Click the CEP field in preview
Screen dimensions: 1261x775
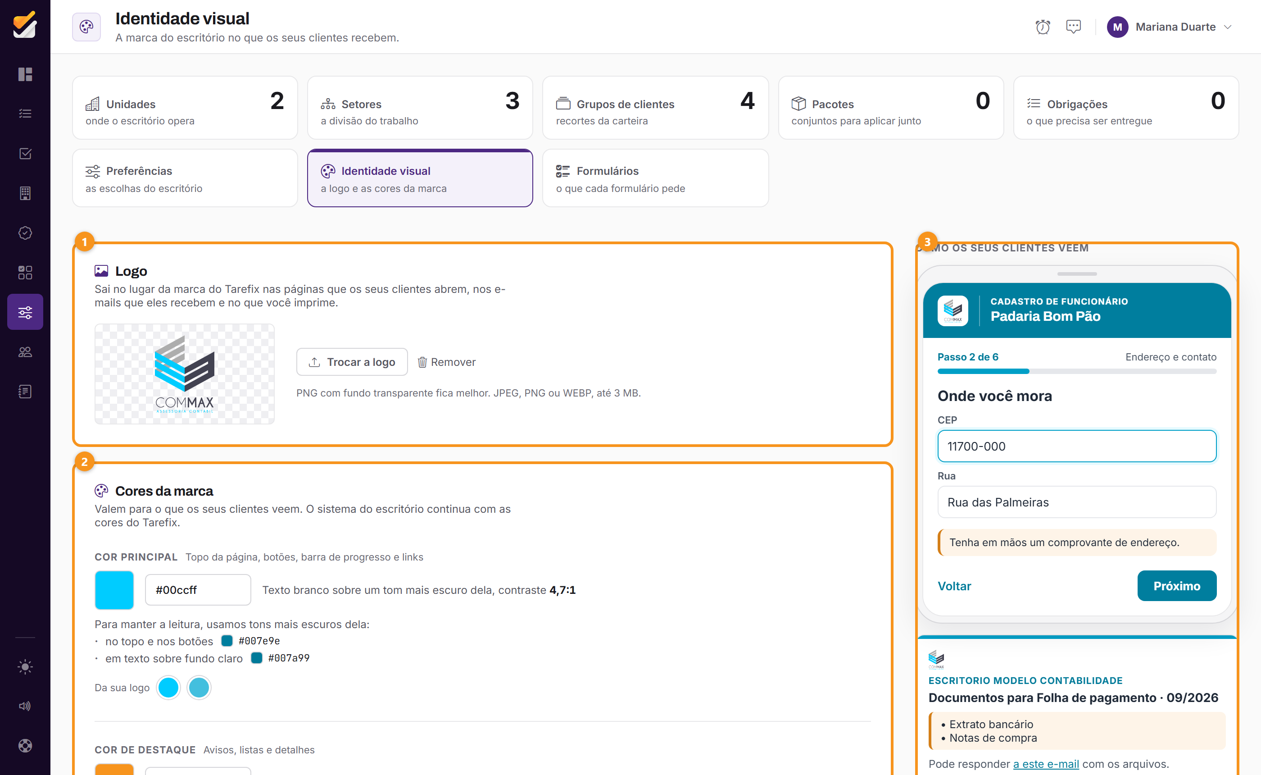coord(1077,446)
